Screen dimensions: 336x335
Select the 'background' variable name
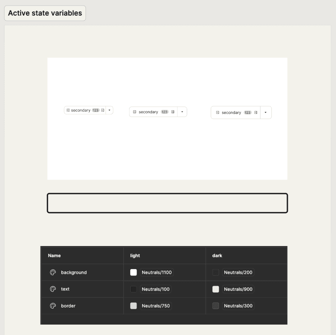[x=74, y=272]
